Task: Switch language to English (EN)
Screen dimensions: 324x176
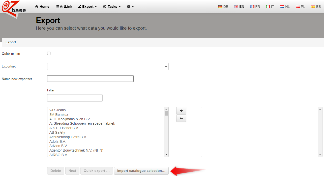Action: 239,7
